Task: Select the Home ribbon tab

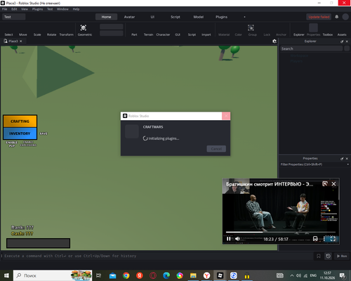Action: [x=106, y=17]
